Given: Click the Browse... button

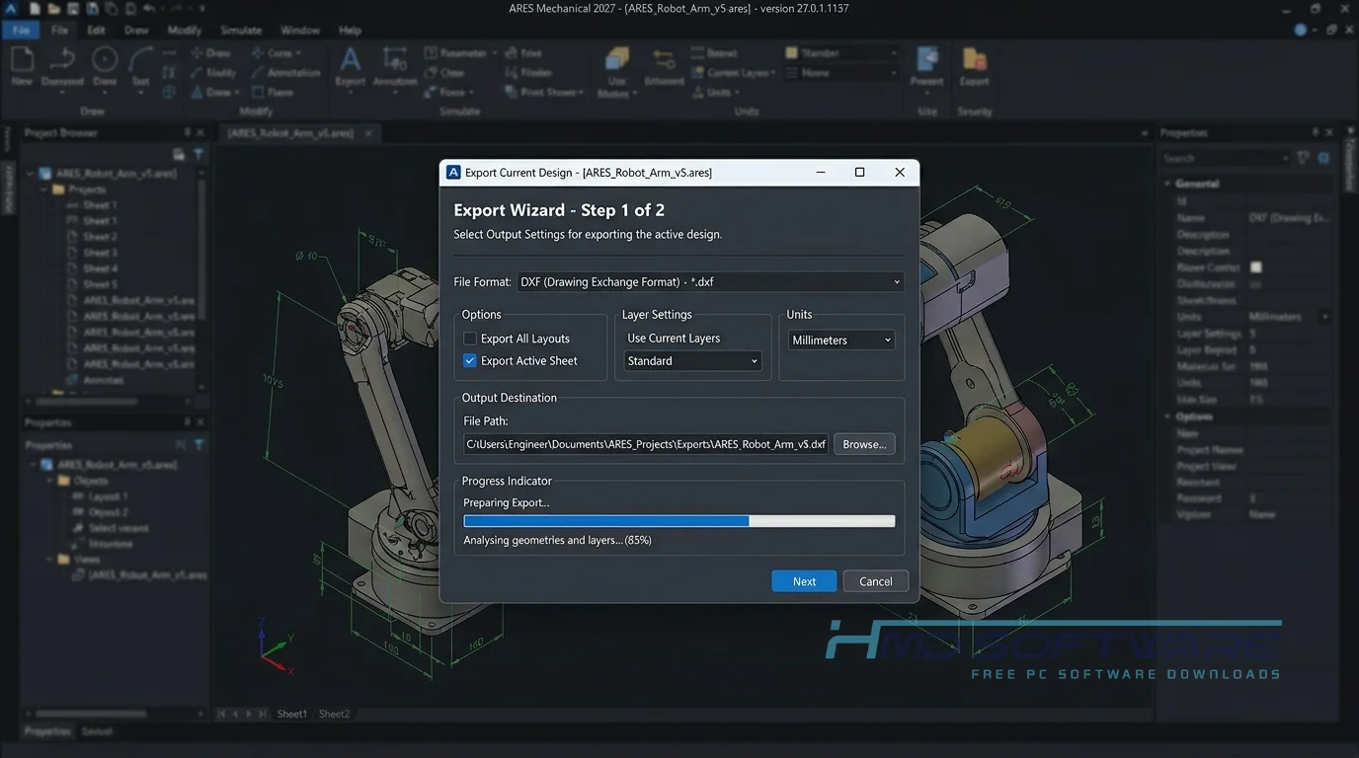Looking at the screenshot, I should tap(864, 444).
